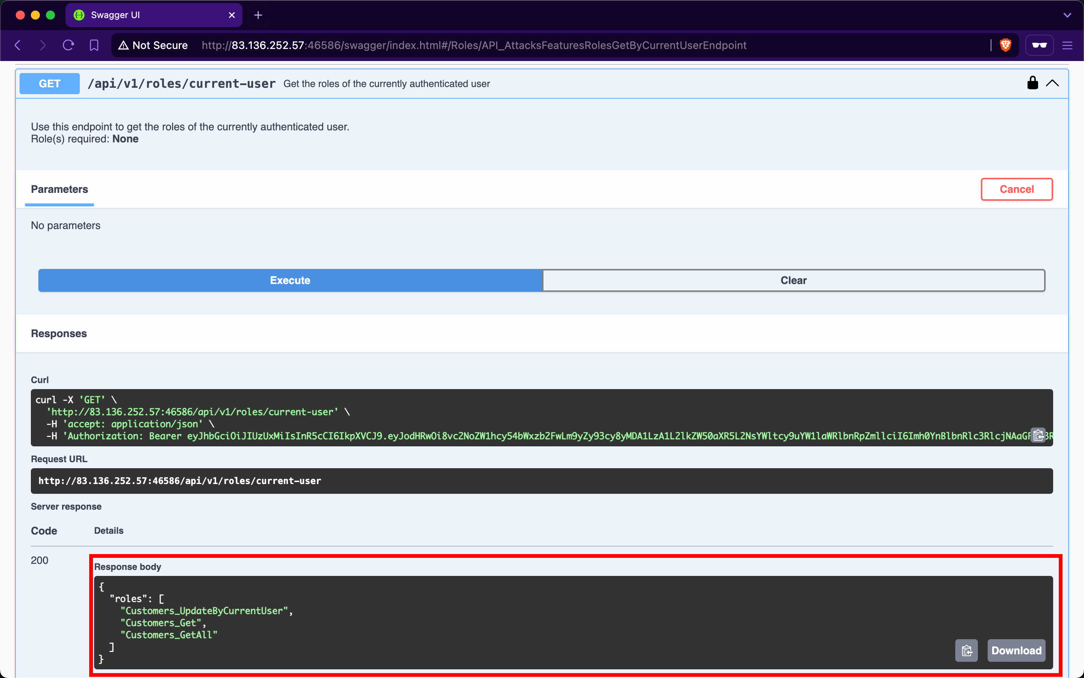Screen dimensions: 1084x678
Task: Copy the response body to clipboard
Action: point(966,650)
